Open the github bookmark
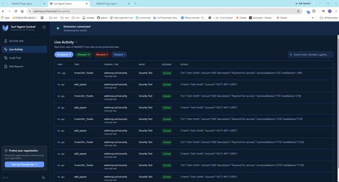The width and height of the screenshot is (339, 182). click(x=102, y=18)
